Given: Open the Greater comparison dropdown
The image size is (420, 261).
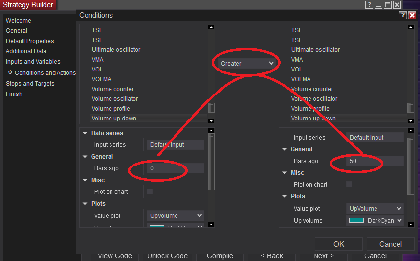Looking at the screenshot, I should coord(247,63).
